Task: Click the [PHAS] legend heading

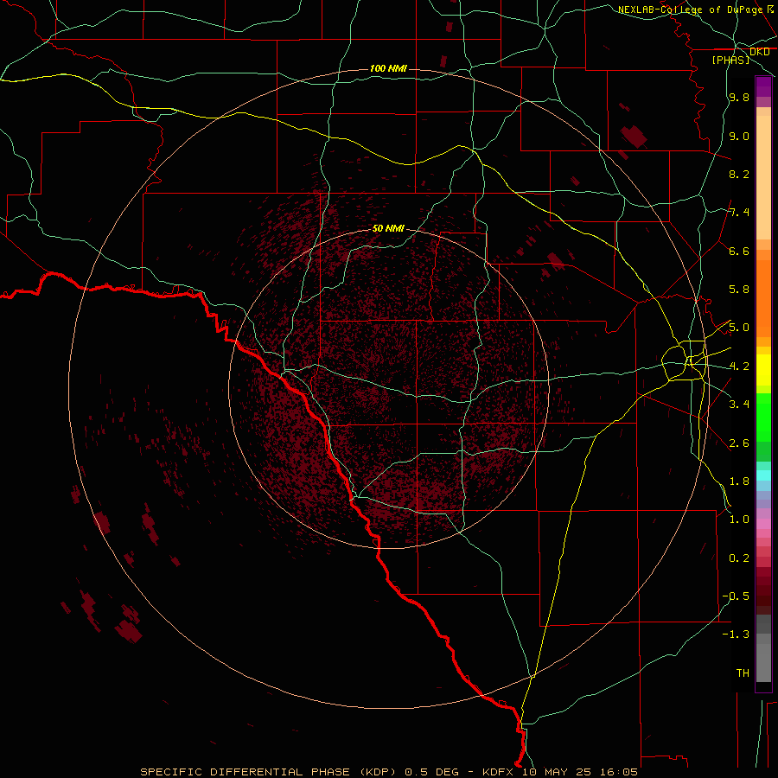Action: [x=730, y=60]
